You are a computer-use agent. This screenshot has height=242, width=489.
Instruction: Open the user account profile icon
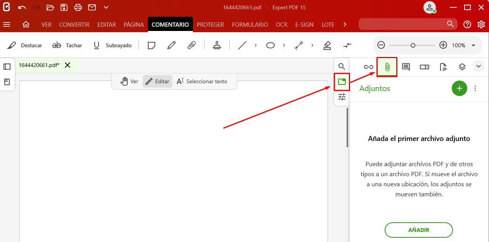click(x=429, y=7)
